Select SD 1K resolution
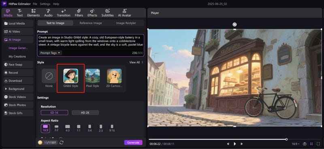This screenshot has width=324, height=149. tap(54, 113)
